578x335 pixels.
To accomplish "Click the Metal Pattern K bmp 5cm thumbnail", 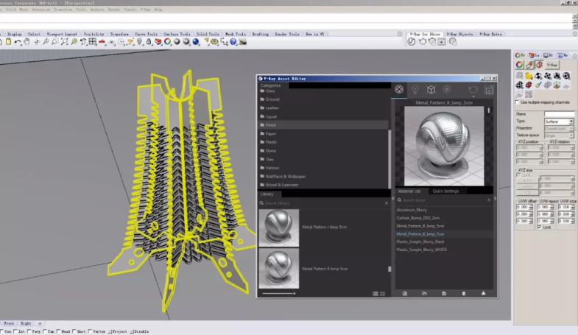I will (x=279, y=268).
